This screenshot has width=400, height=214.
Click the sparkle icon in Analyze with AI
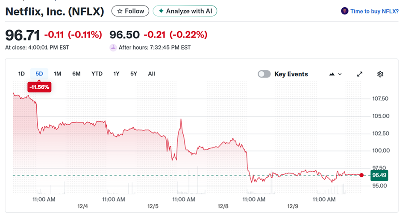(161, 11)
